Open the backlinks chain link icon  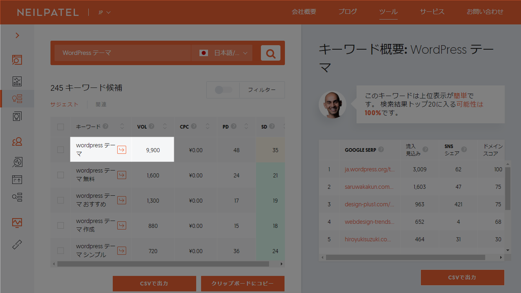17,244
